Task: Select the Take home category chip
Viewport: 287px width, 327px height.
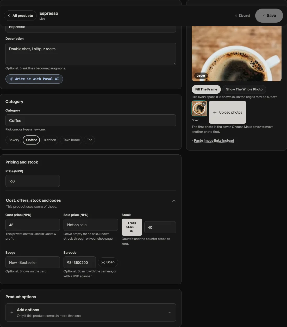Action: tap(71, 140)
